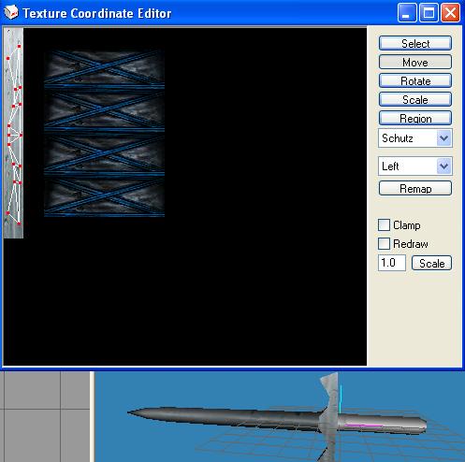Open the Schutz group dropdown
Screen dimensions: 465x462
coord(415,137)
